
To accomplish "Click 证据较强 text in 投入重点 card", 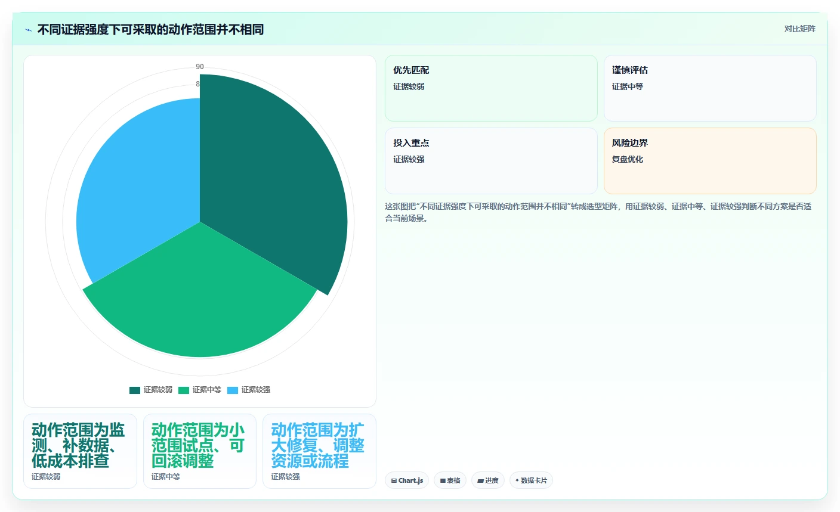I will click(409, 159).
